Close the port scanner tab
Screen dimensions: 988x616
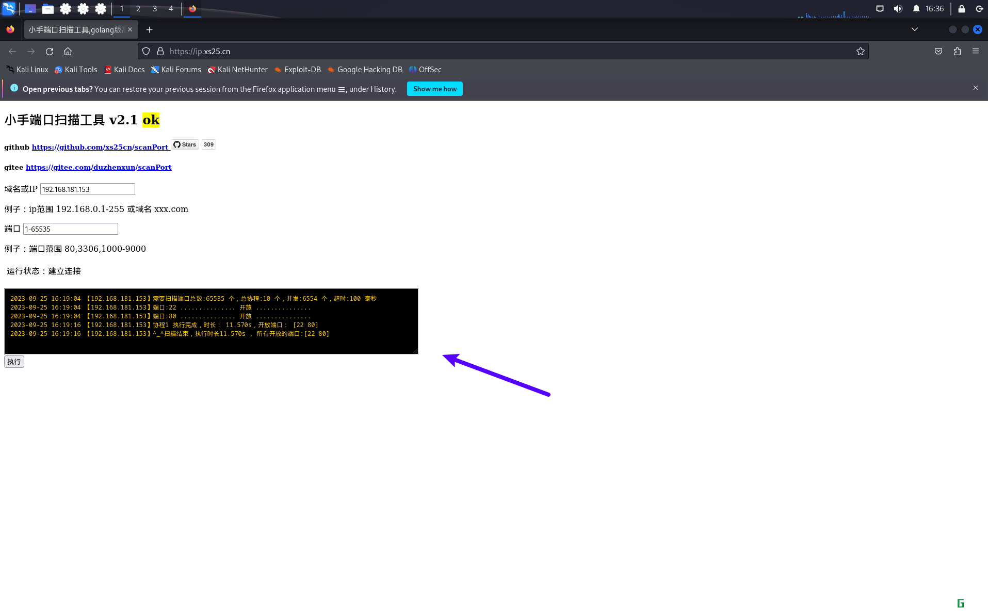tap(130, 30)
